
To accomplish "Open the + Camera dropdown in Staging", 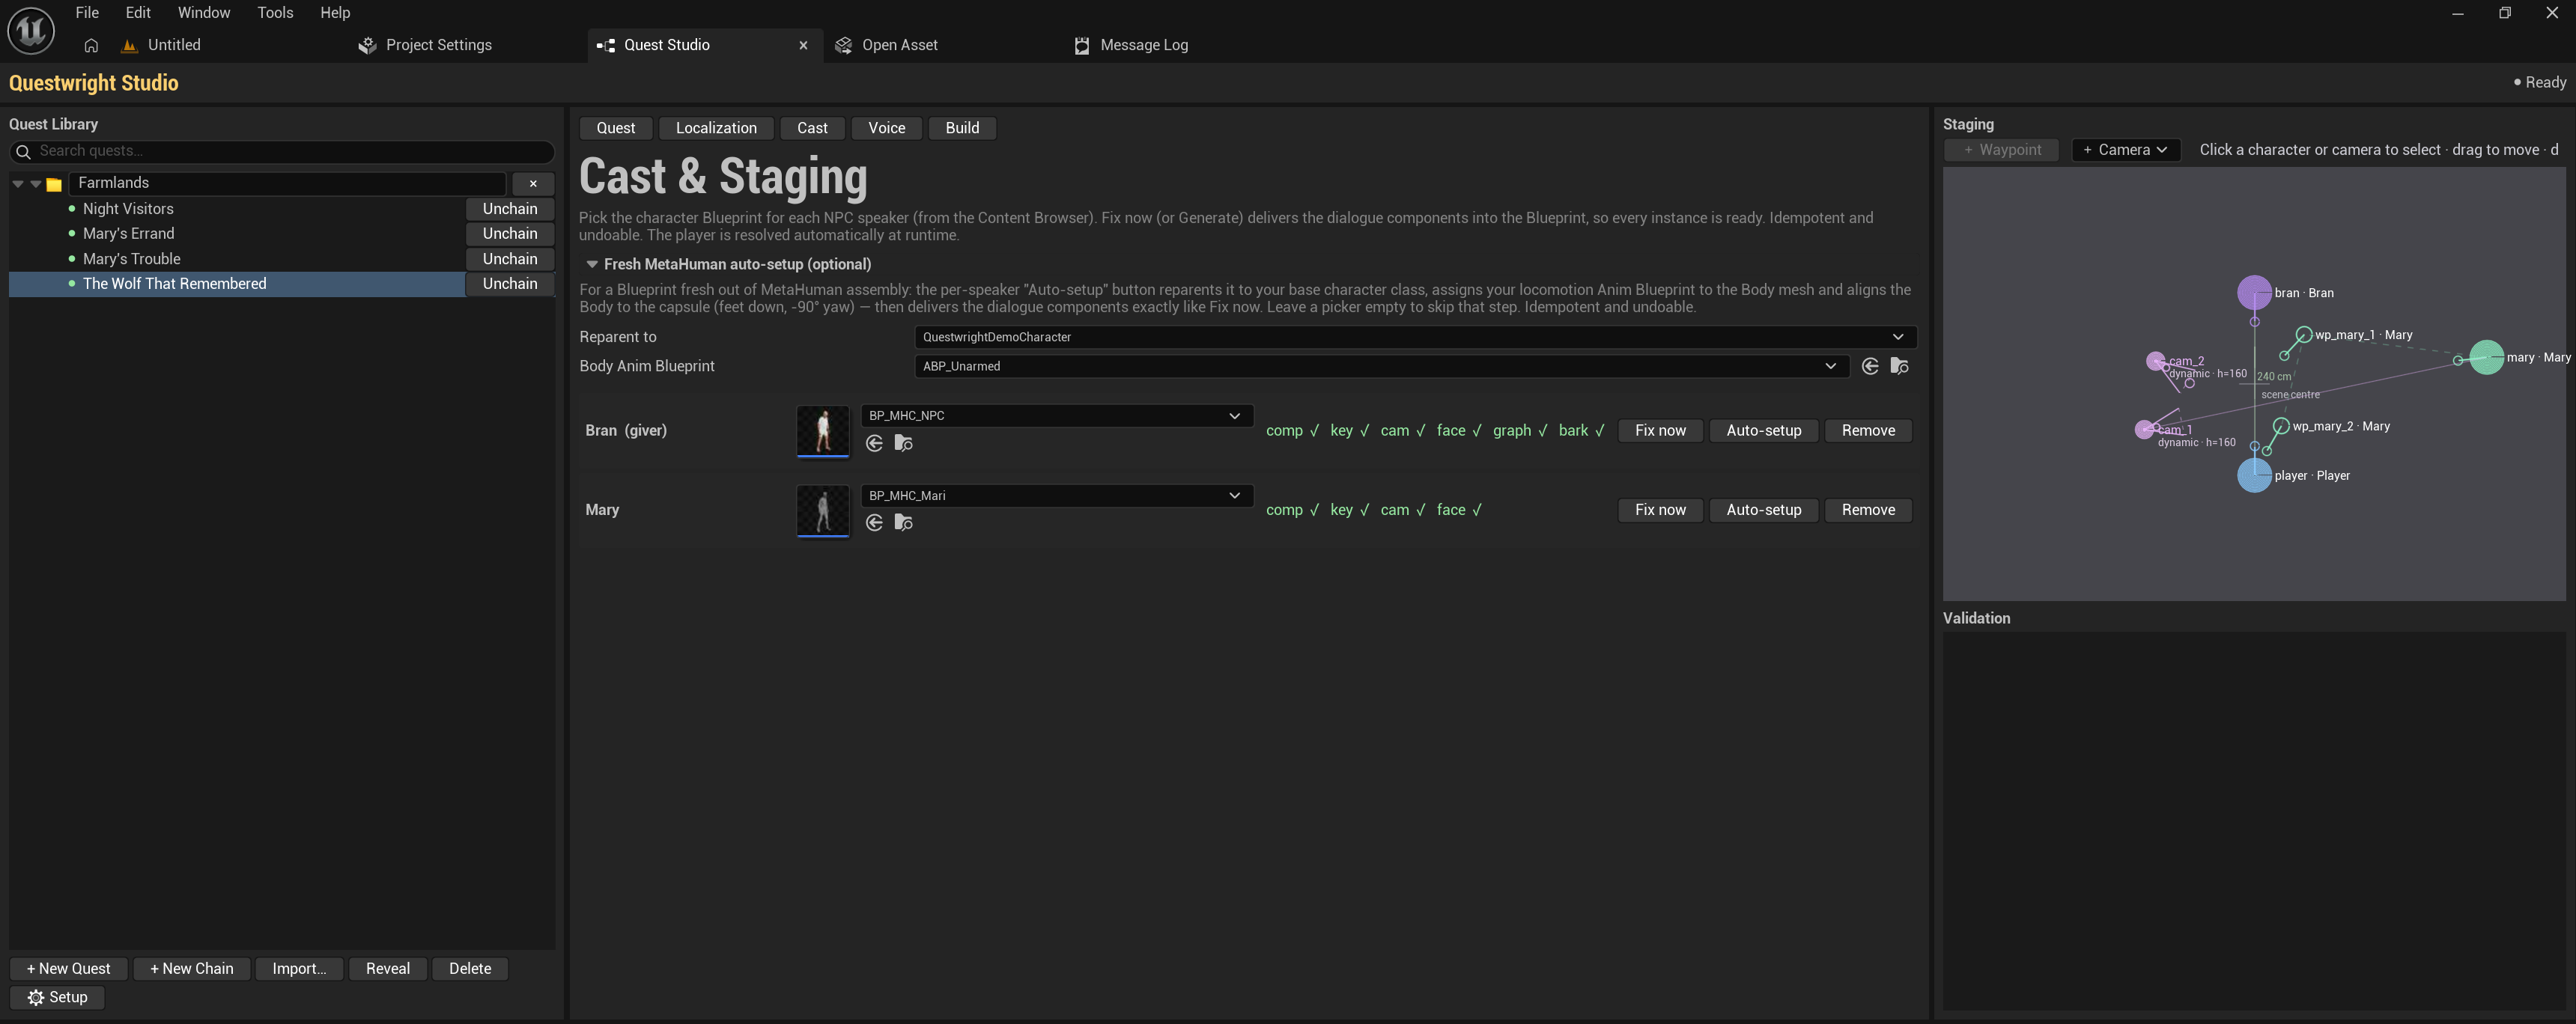I will pos(2125,150).
